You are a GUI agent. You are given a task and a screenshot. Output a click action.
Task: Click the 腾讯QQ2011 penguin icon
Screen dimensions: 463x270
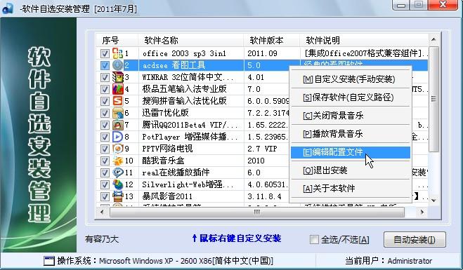click(x=117, y=125)
